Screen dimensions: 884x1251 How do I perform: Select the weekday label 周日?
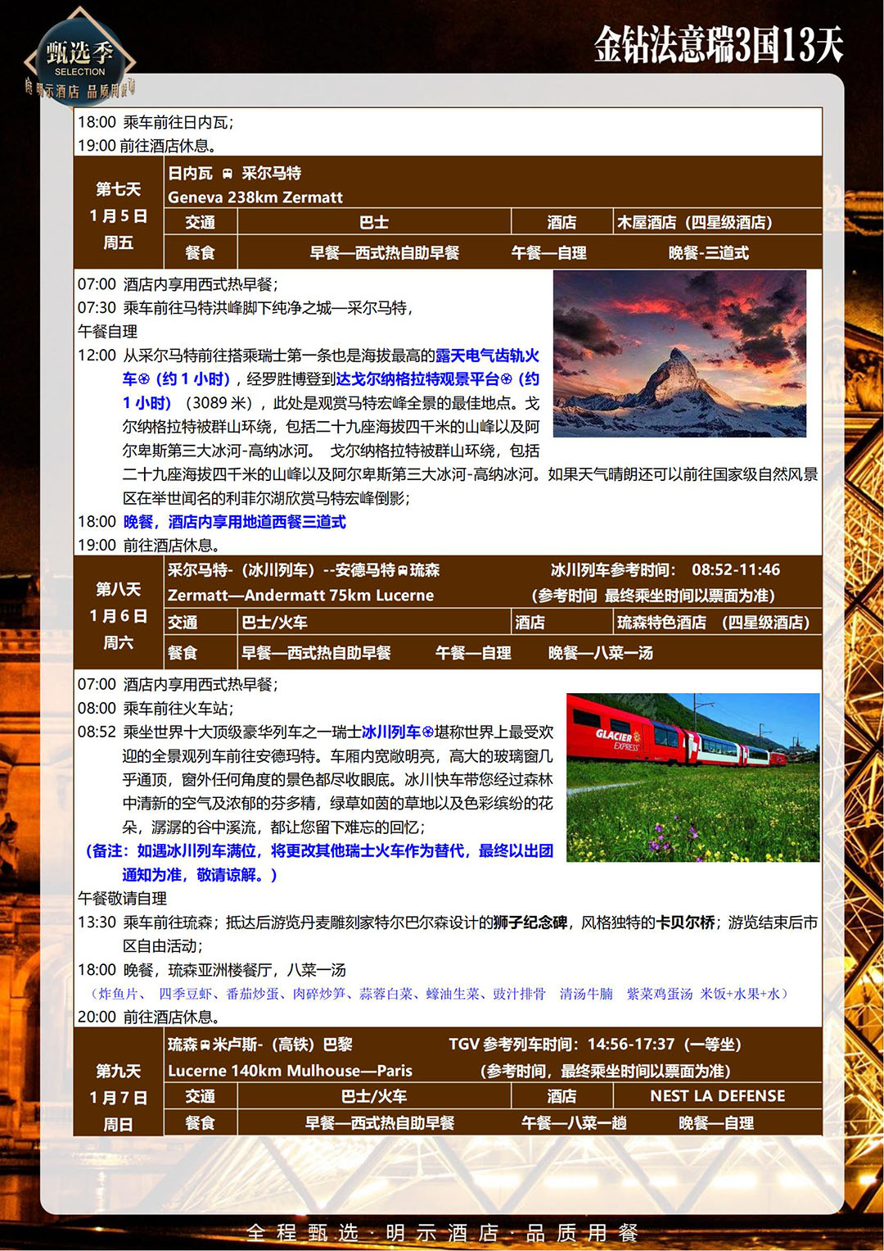[x=119, y=1125]
